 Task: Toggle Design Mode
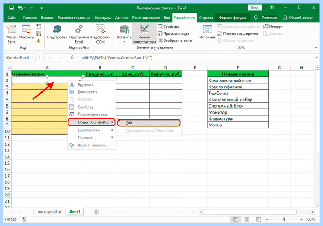click(144, 34)
